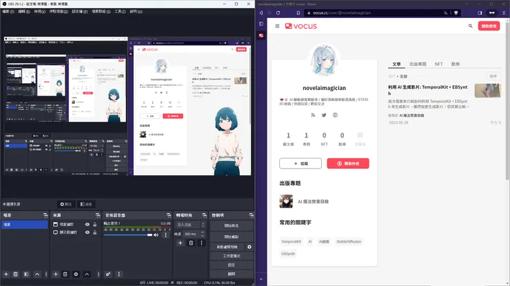Open the profile website globe icon

(335, 115)
